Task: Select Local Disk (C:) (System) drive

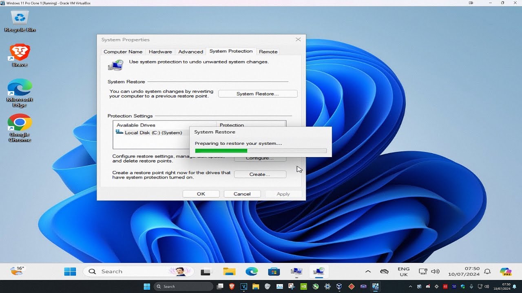Action: point(149,133)
